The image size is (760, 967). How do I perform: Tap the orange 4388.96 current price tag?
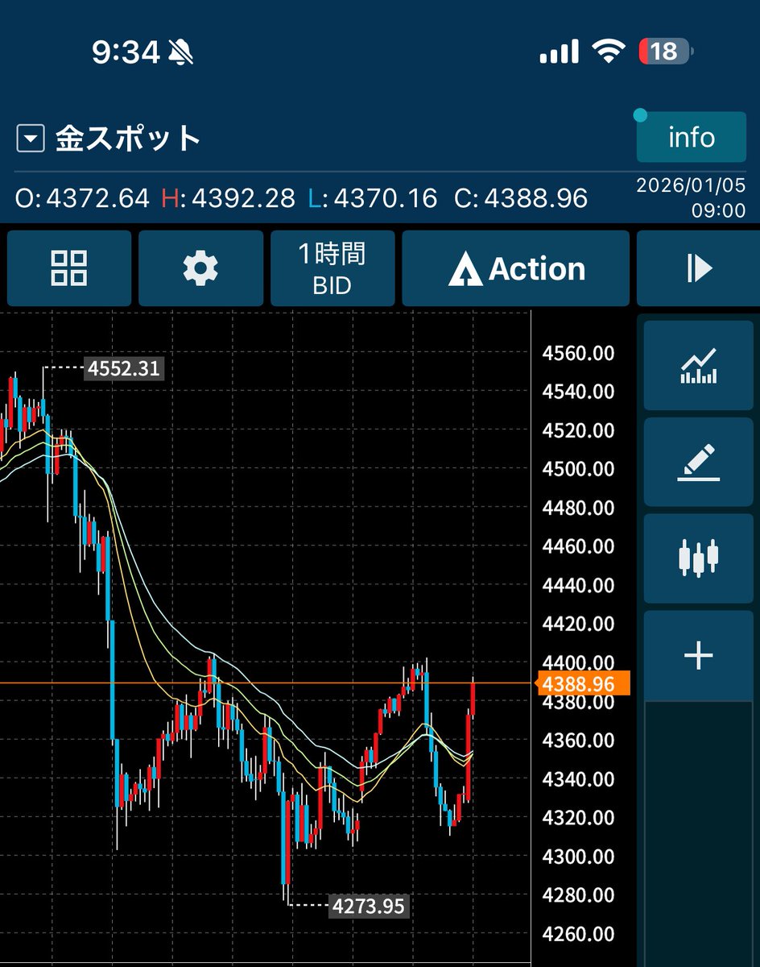(583, 684)
